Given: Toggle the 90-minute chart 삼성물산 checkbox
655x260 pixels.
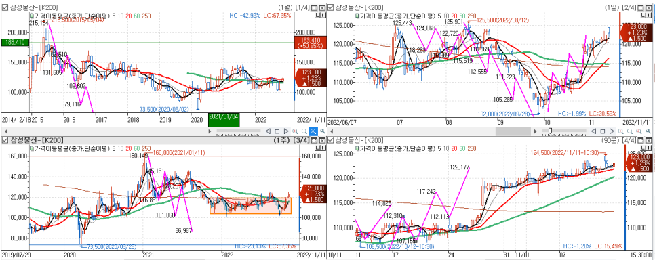Looking at the screenshot, I should [330, 140].
